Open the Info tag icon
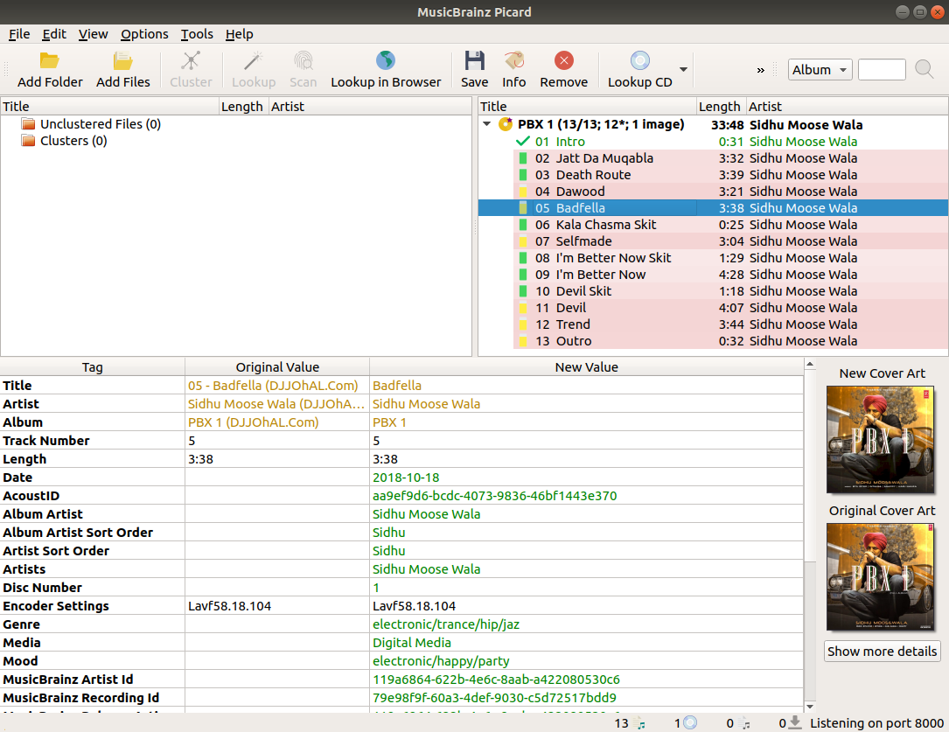 tap(514, 61)
